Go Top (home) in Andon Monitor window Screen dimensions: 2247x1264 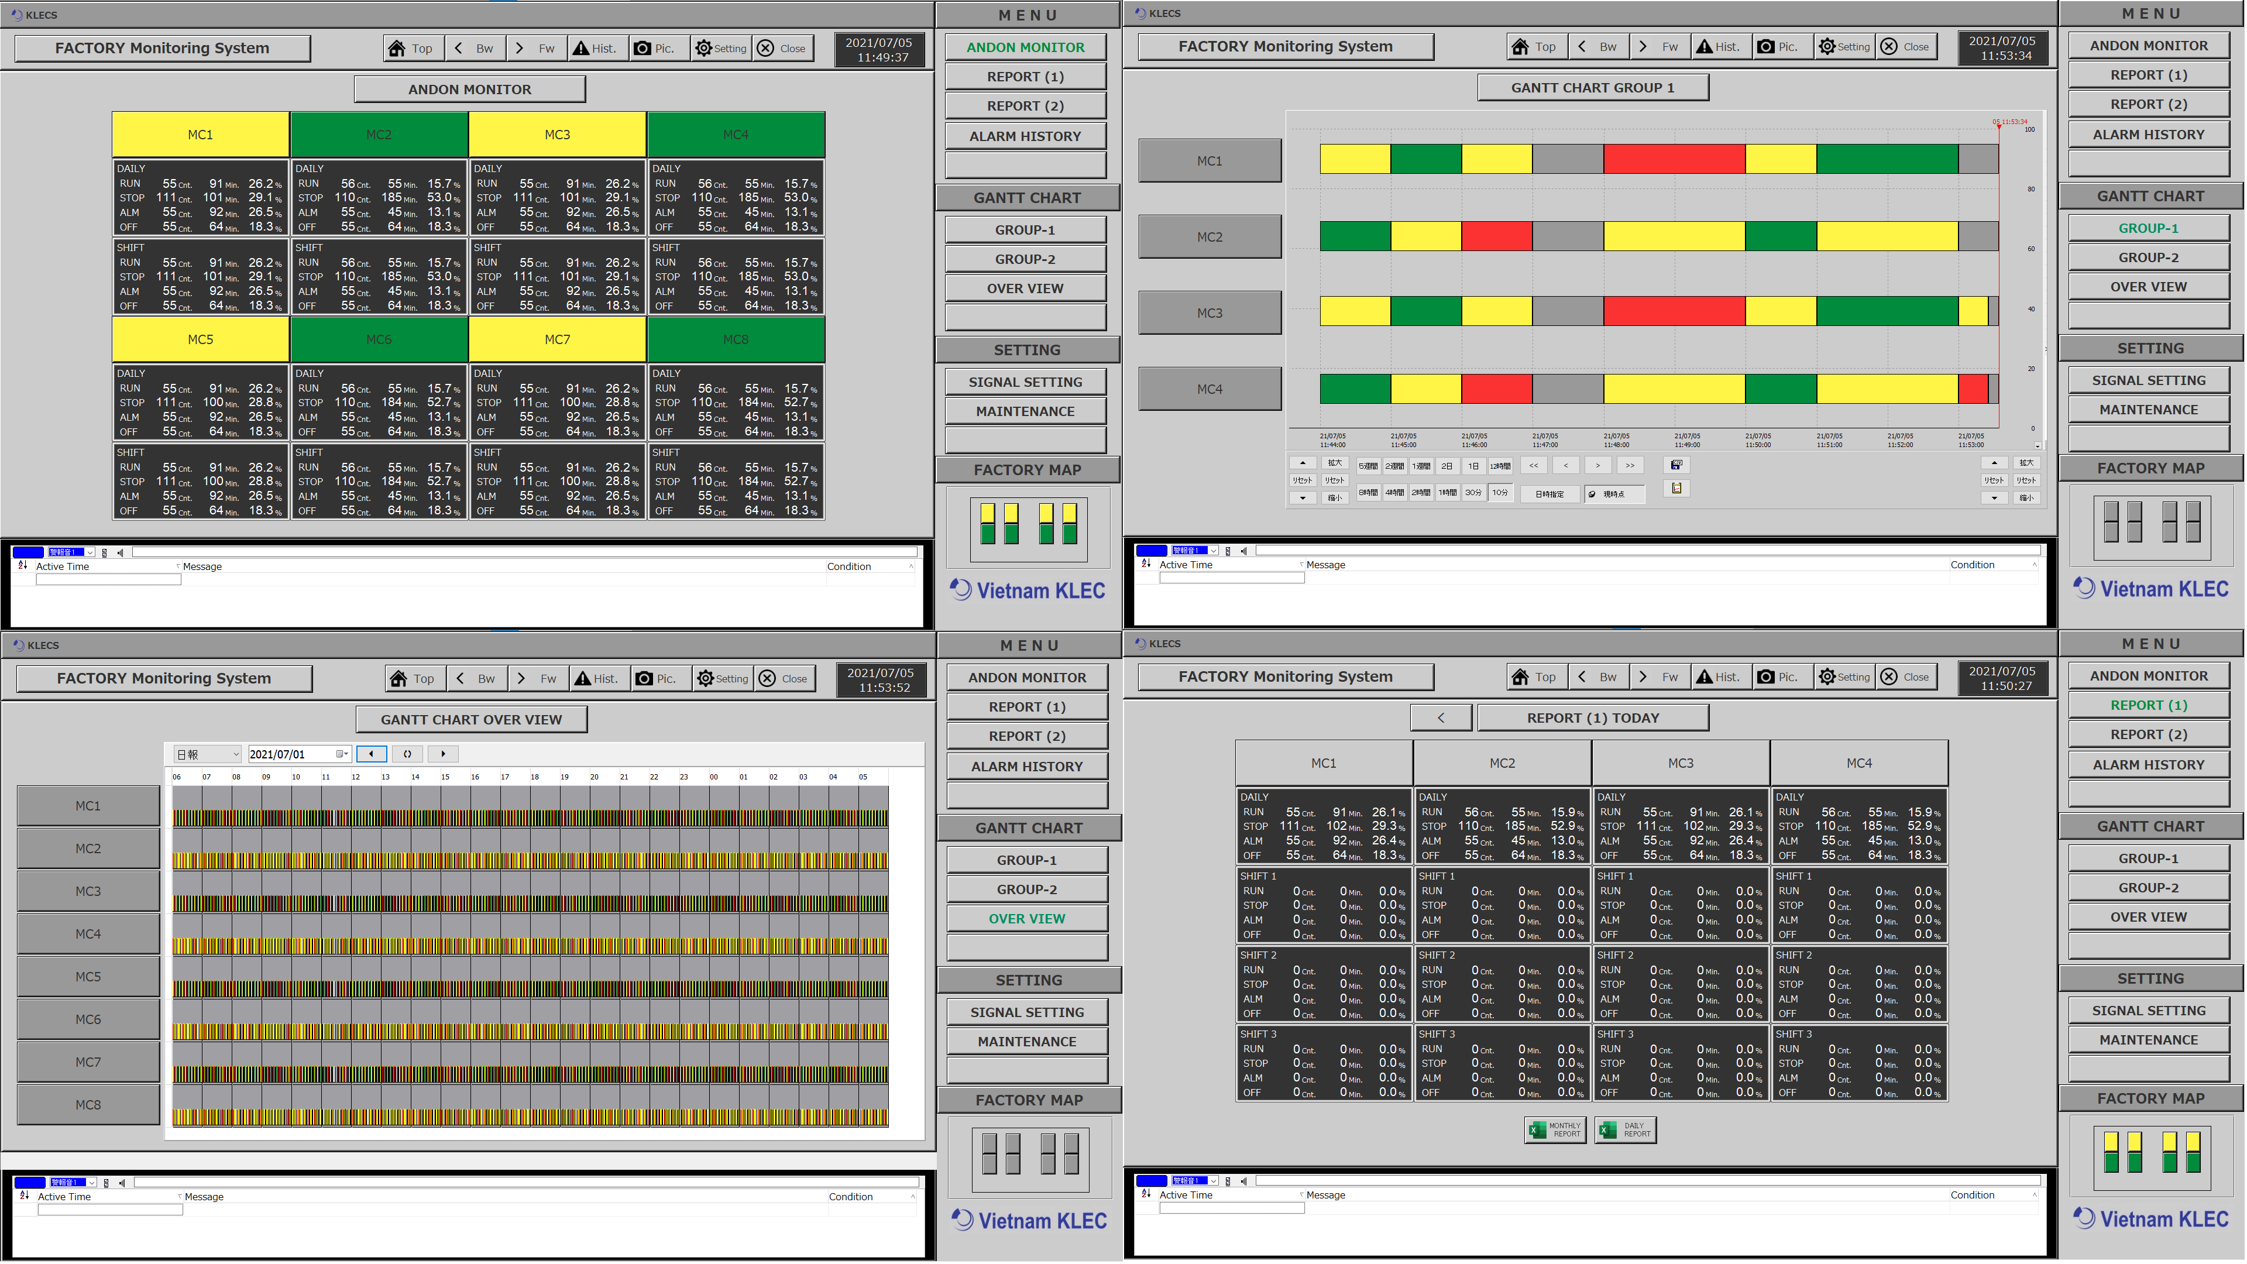414,49
